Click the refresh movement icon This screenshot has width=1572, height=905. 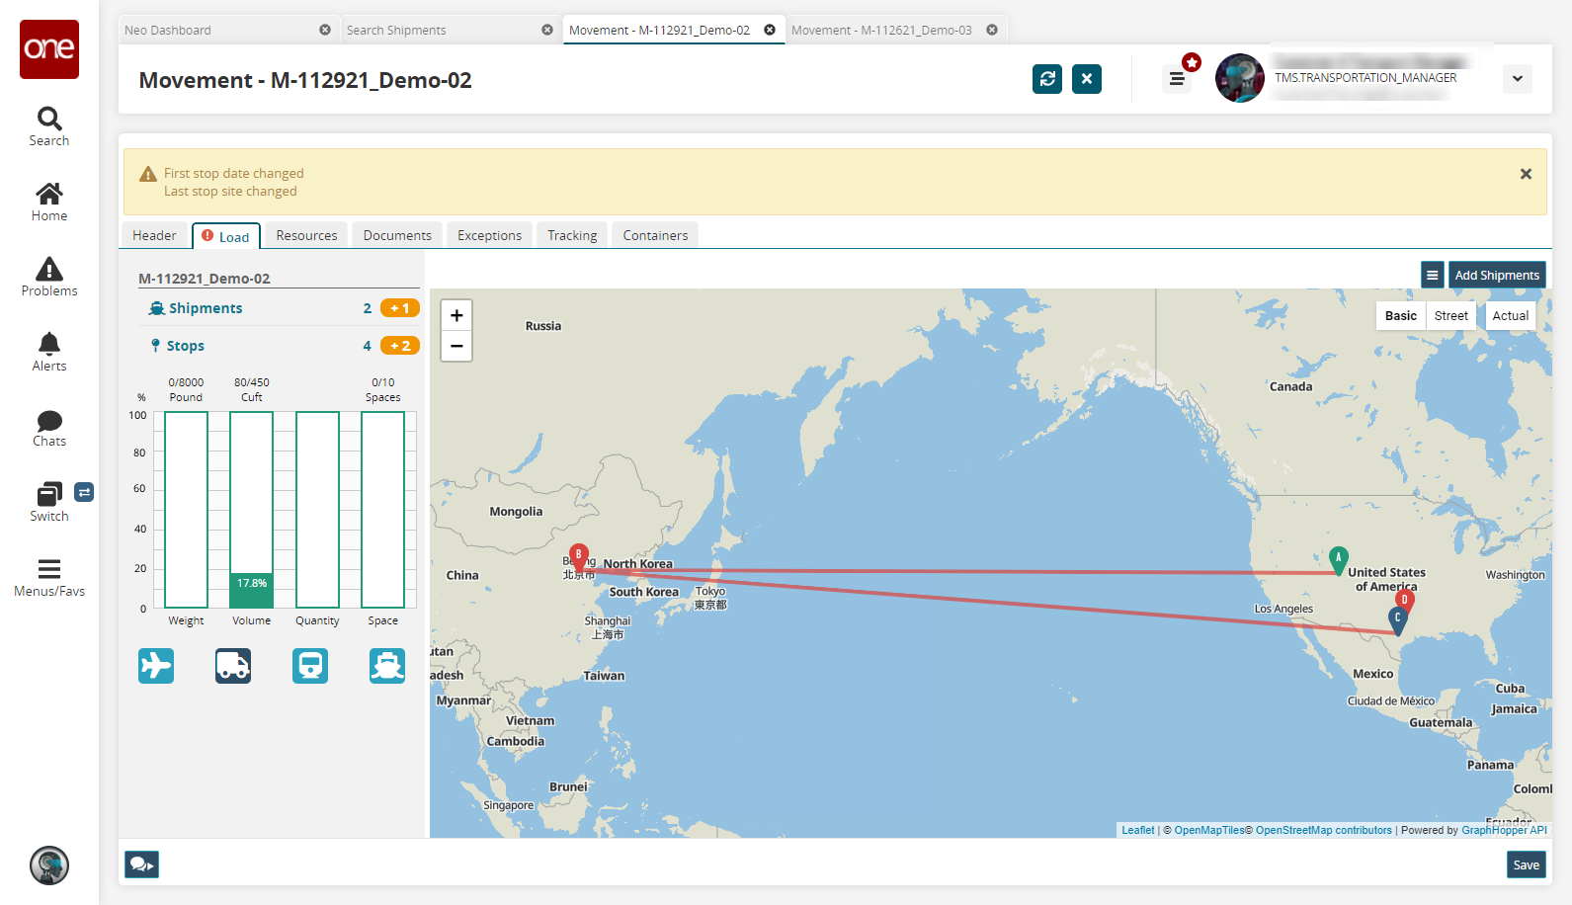pos(1047,79)
